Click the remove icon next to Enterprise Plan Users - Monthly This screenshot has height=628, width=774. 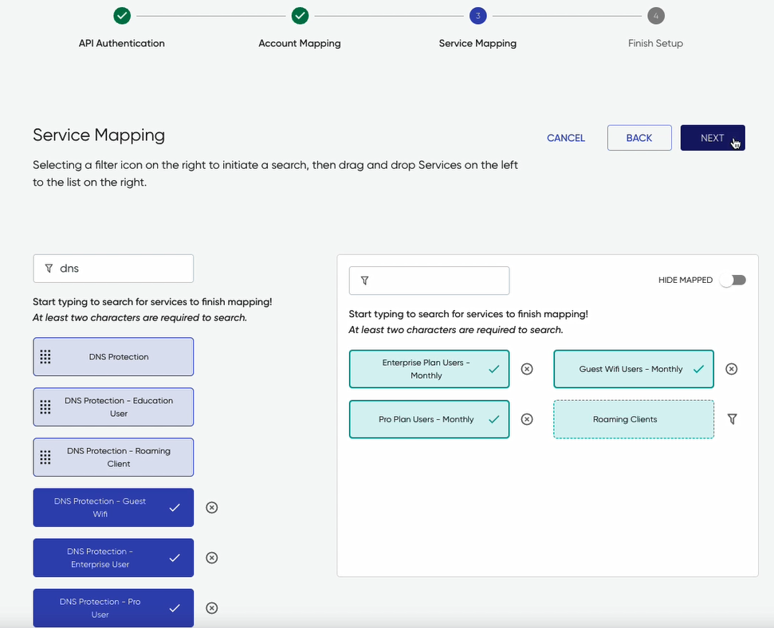(527, 369)
